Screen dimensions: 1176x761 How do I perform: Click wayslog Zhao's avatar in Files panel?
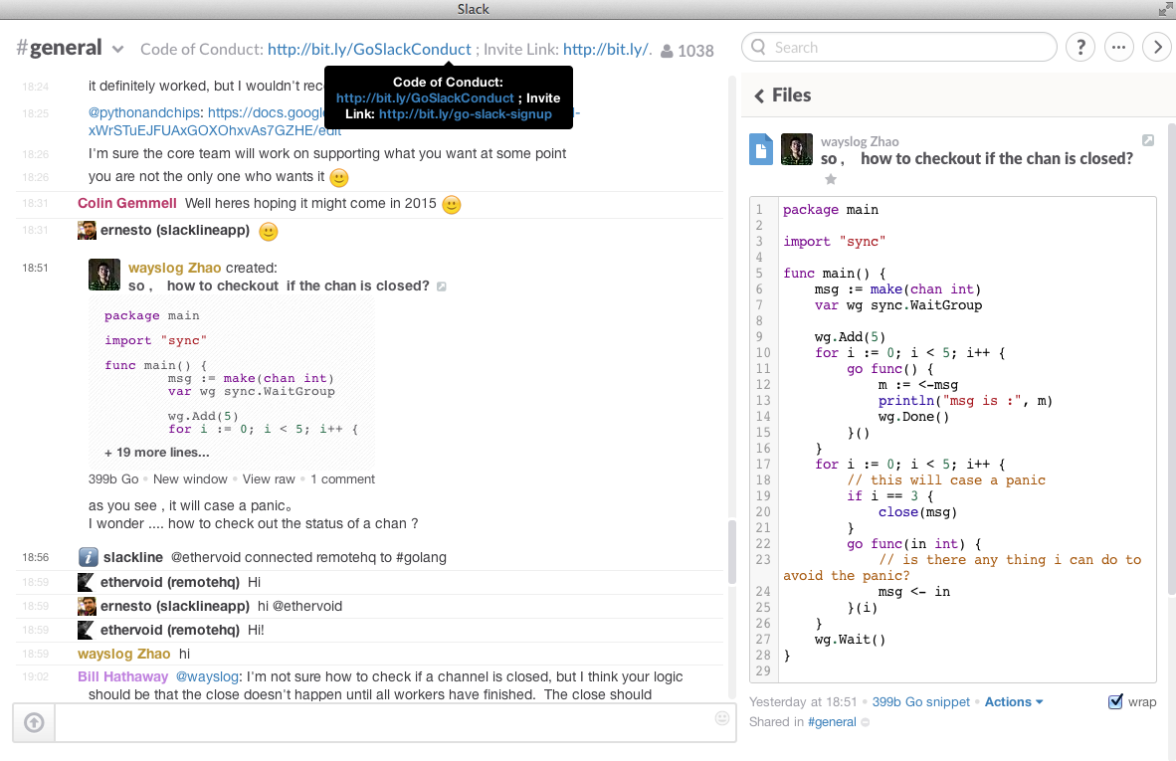[x=797, y=149]
